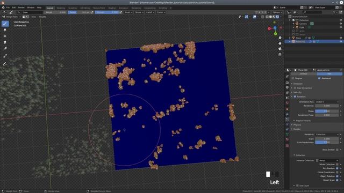
Task: Open the Particles properties tab
Action: coord(287,119)
